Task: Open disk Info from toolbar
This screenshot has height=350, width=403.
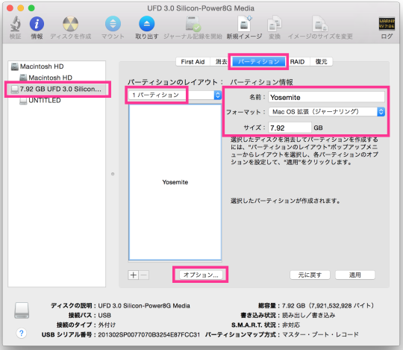Action: click(37, 24)
